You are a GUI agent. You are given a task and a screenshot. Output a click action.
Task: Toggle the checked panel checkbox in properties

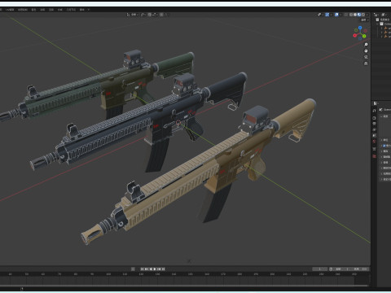tap(384, 146)
